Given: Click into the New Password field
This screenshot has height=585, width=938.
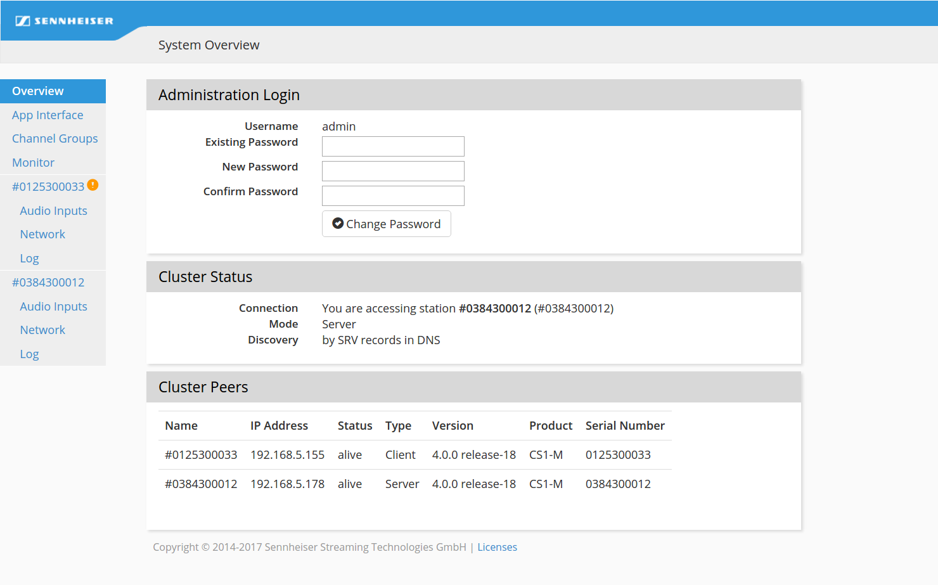Looking at the screenshot, I should pos(393,171).
